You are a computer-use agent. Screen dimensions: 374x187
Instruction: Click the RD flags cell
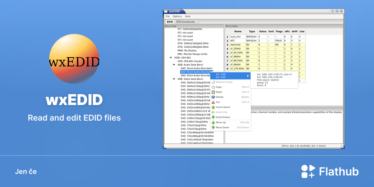tap(279, 45)
